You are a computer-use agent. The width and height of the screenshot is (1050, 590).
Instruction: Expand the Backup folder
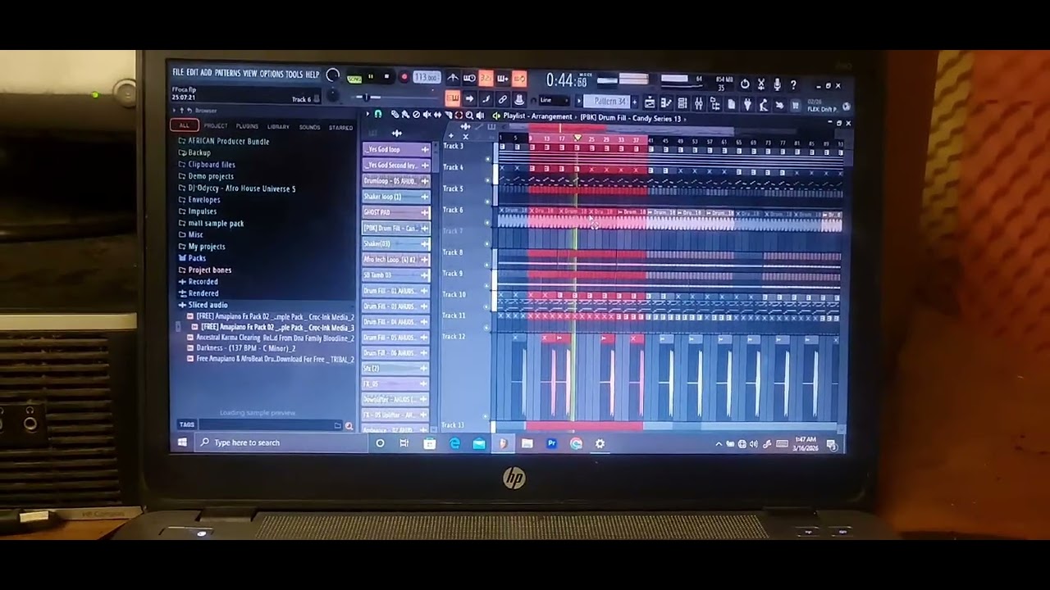click(x=194, y=152)
